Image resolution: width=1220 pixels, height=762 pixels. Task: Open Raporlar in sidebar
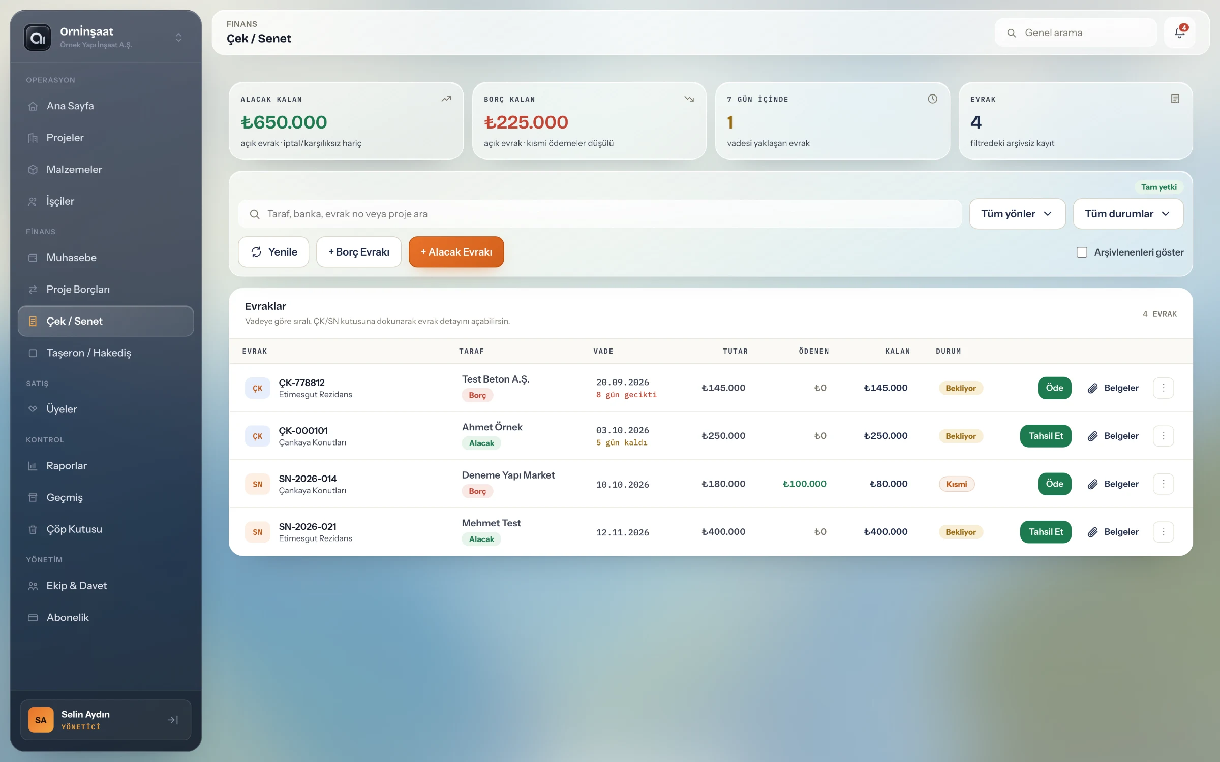tap(106, 466)
